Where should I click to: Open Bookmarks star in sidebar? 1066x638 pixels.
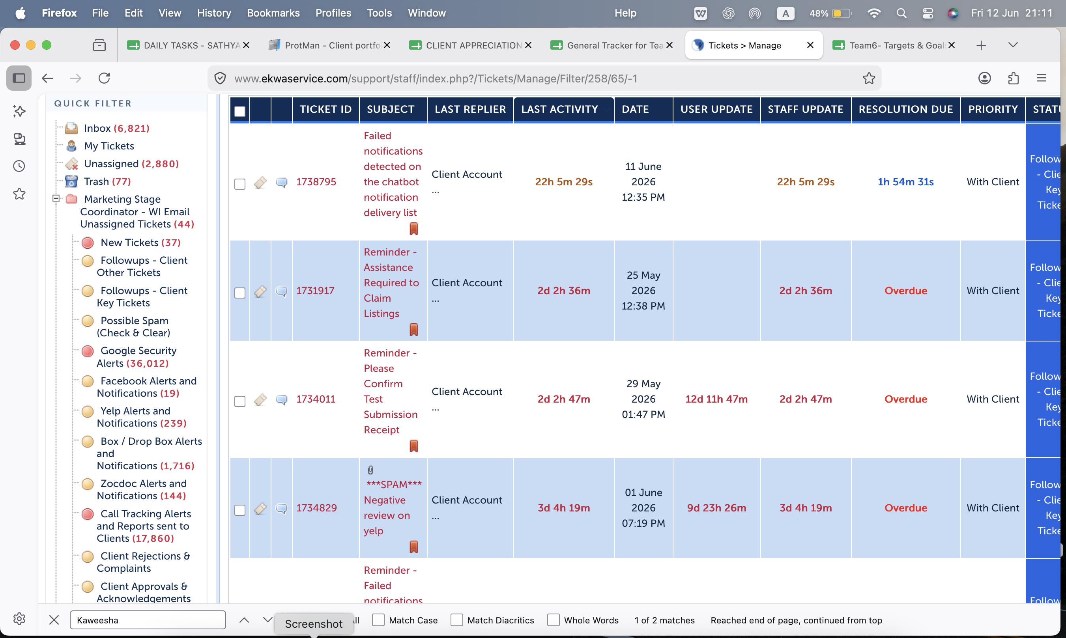click(x=19, y=194)
